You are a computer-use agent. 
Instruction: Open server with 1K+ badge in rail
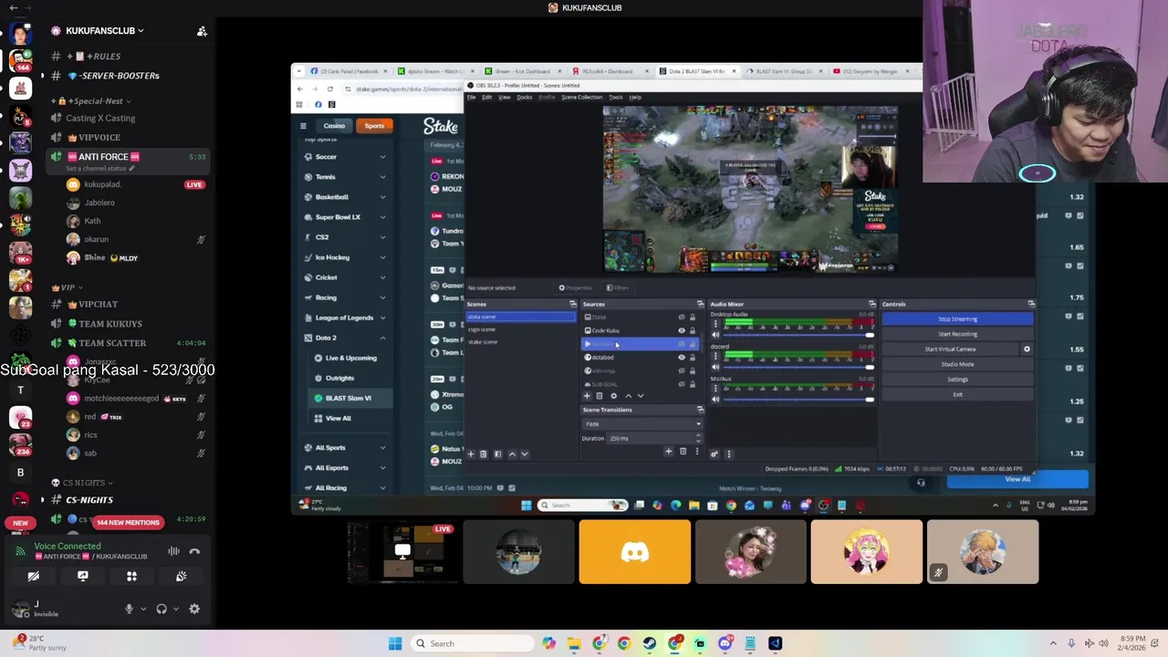tap(20, 251)
